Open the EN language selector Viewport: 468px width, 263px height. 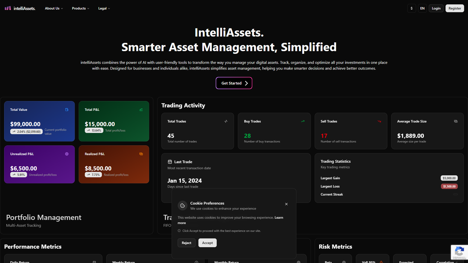click(x=422, y=8)
